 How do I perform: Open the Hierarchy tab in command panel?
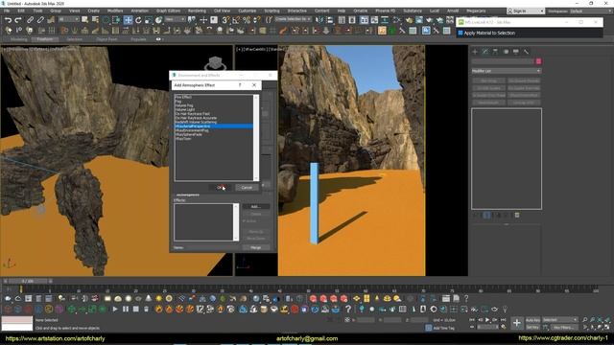[495, 51]
